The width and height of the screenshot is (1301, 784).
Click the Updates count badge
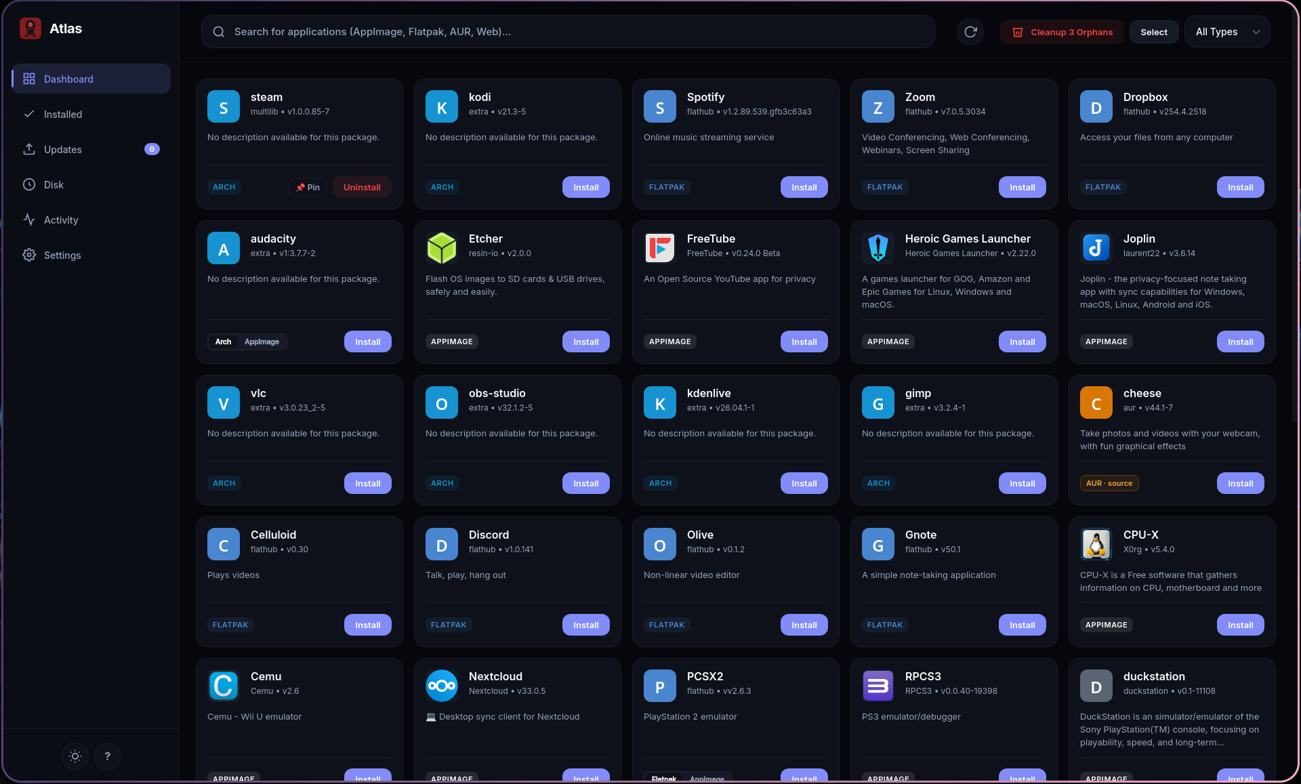(x=152, y=149)
